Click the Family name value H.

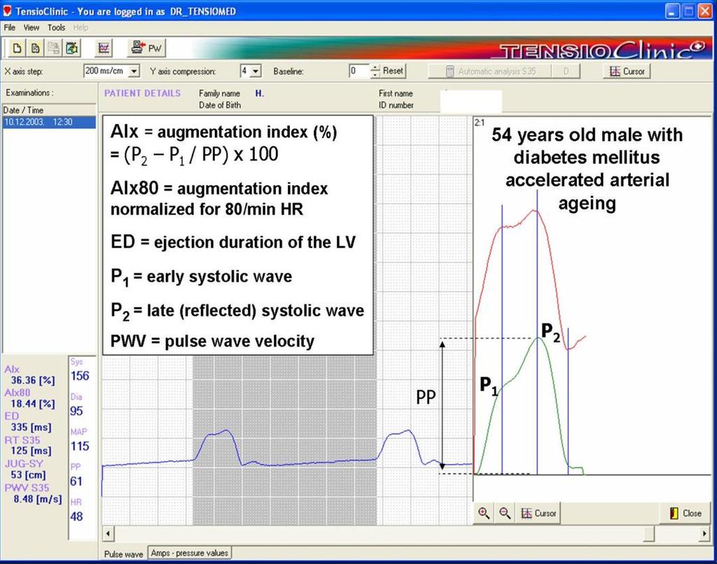pyautogui.click(x=259, y=93)
